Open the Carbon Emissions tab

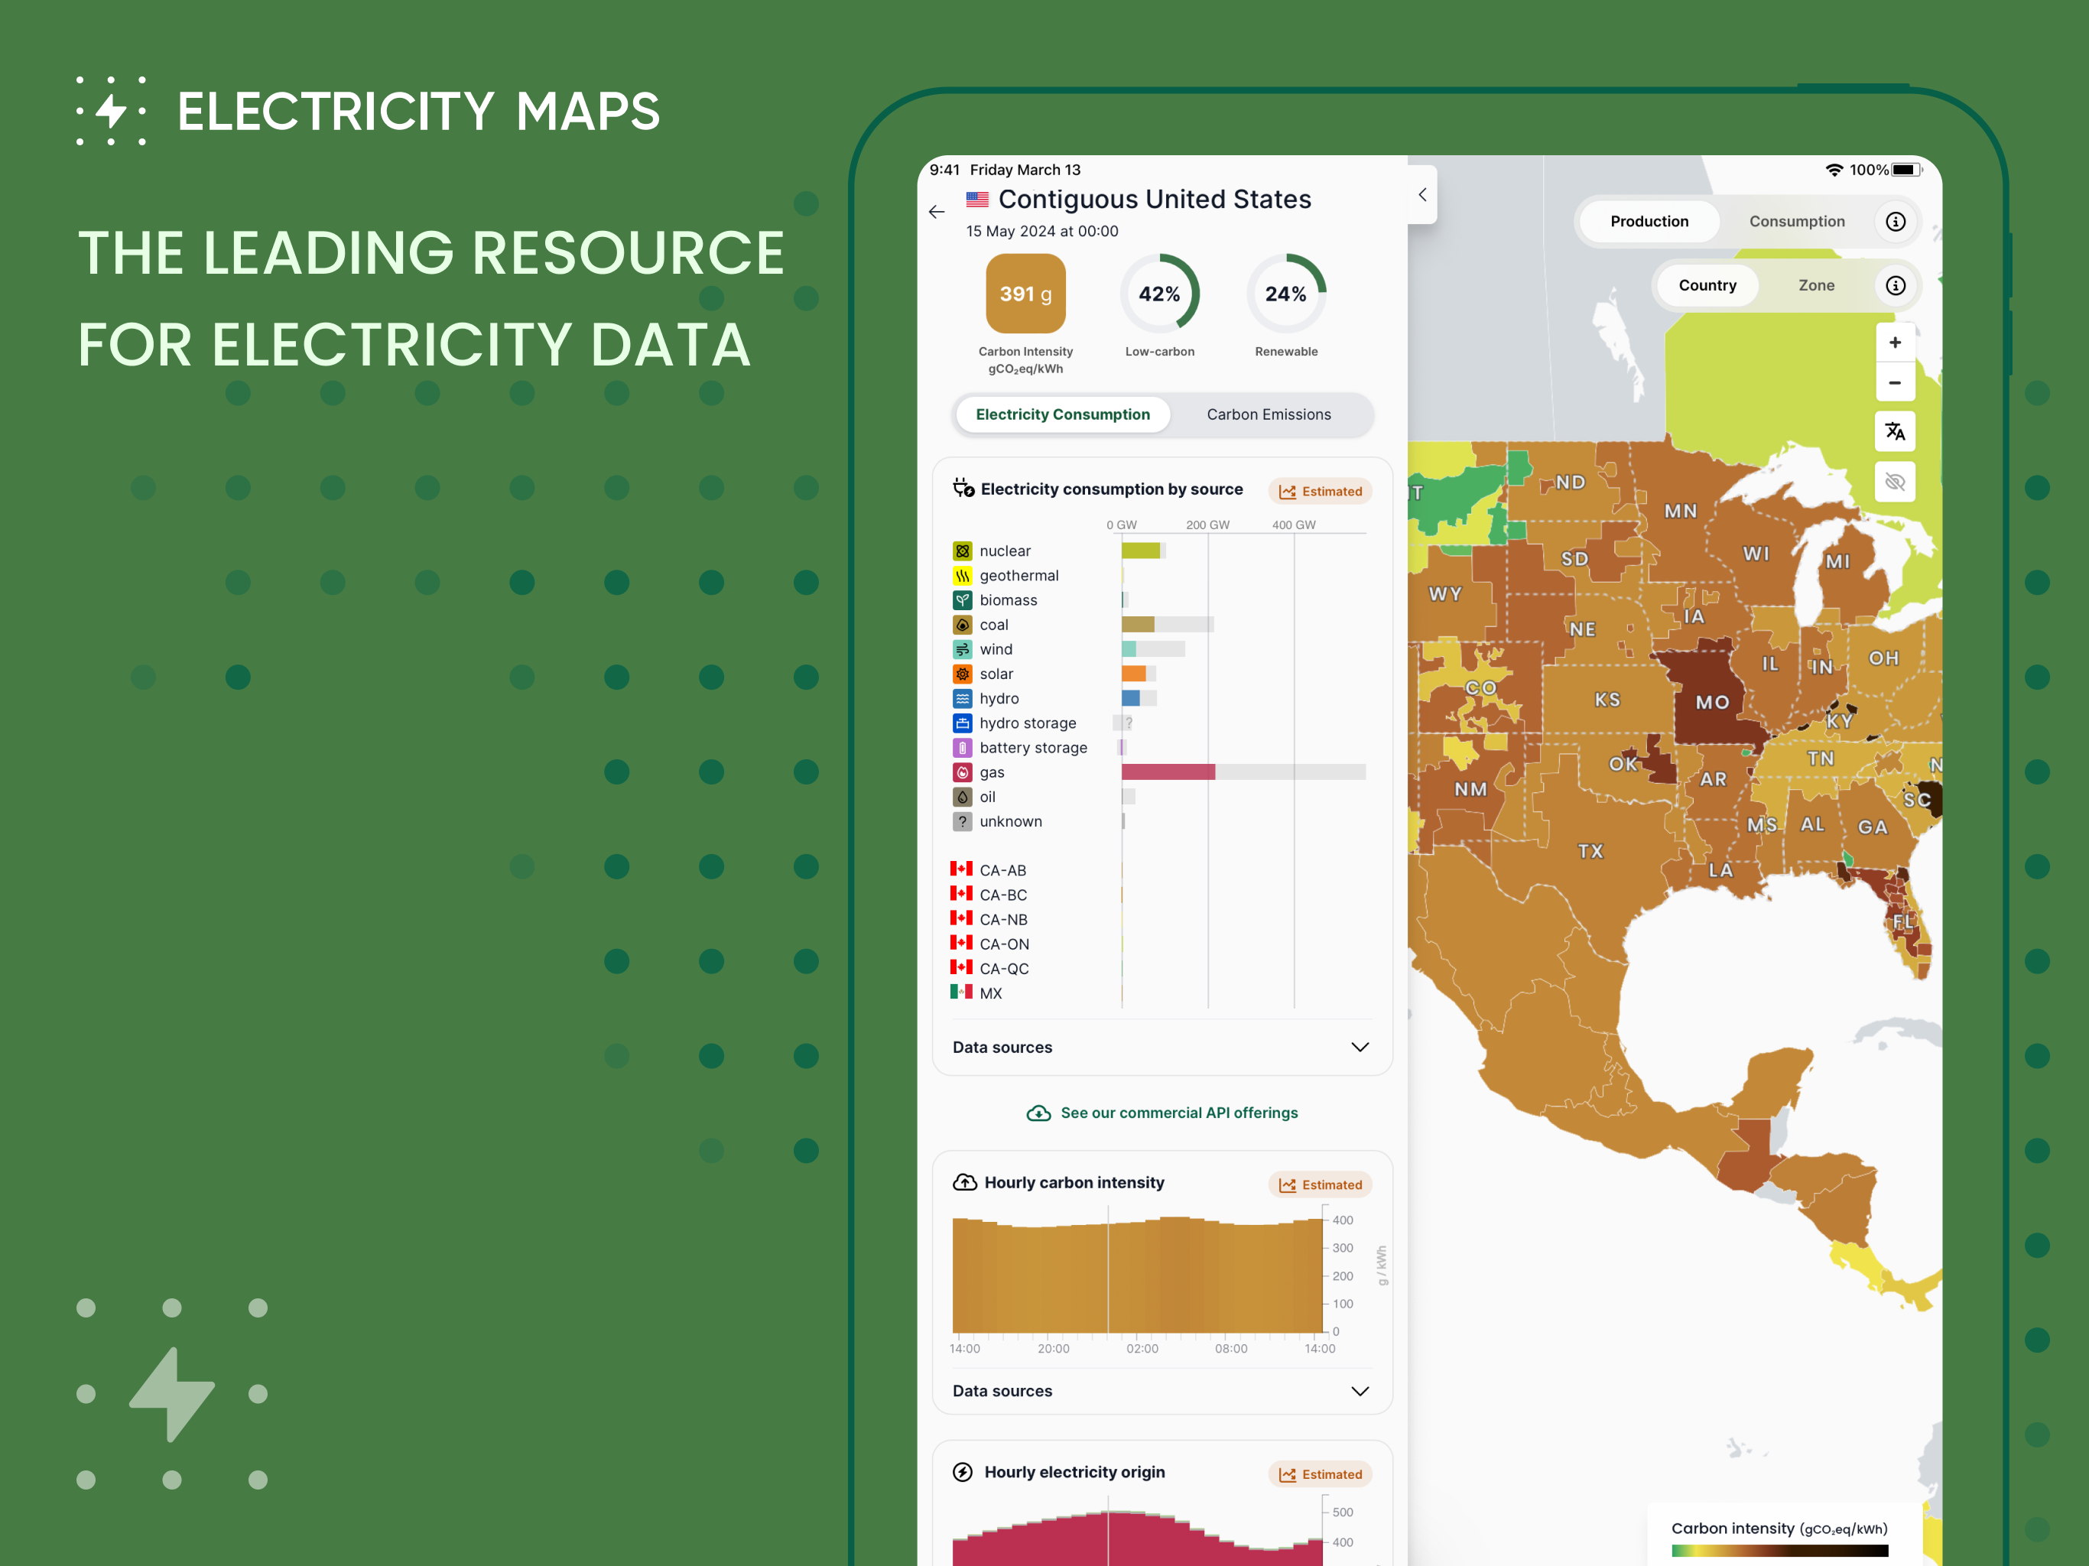(x=1269, y=414)
